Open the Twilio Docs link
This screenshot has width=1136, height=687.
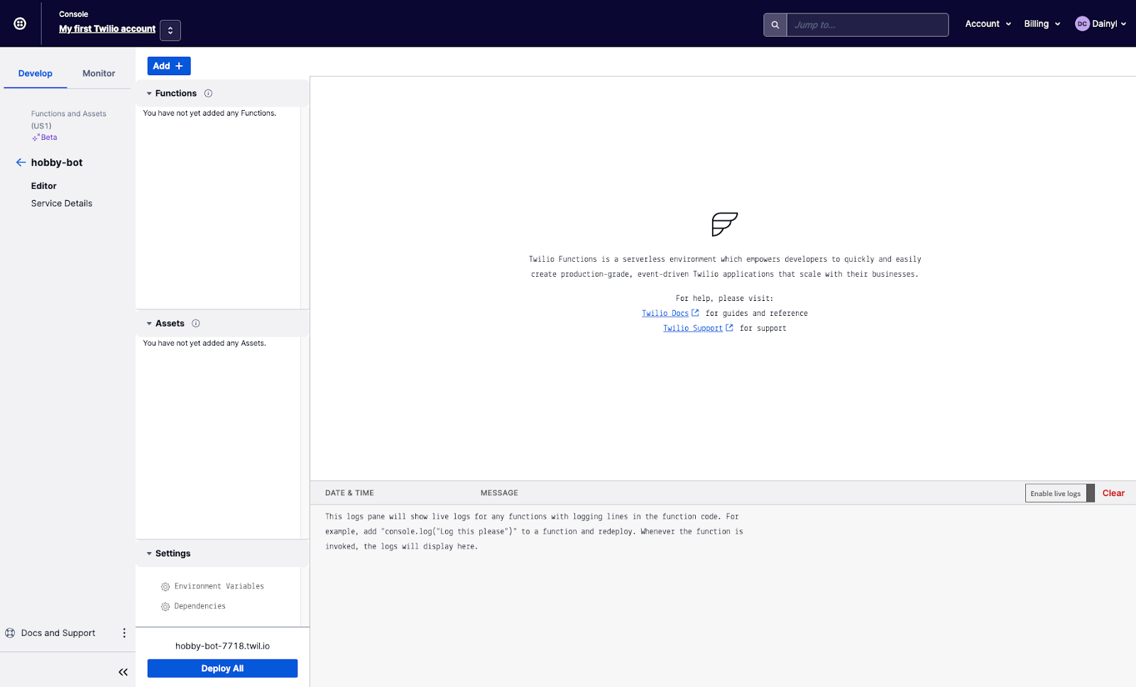coord(665,314)
